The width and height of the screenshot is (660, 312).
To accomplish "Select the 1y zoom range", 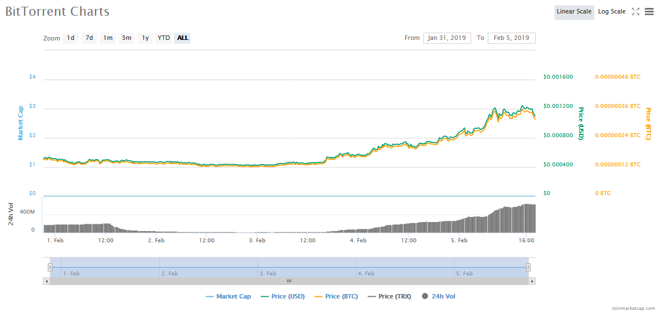I will click(145, 38).
